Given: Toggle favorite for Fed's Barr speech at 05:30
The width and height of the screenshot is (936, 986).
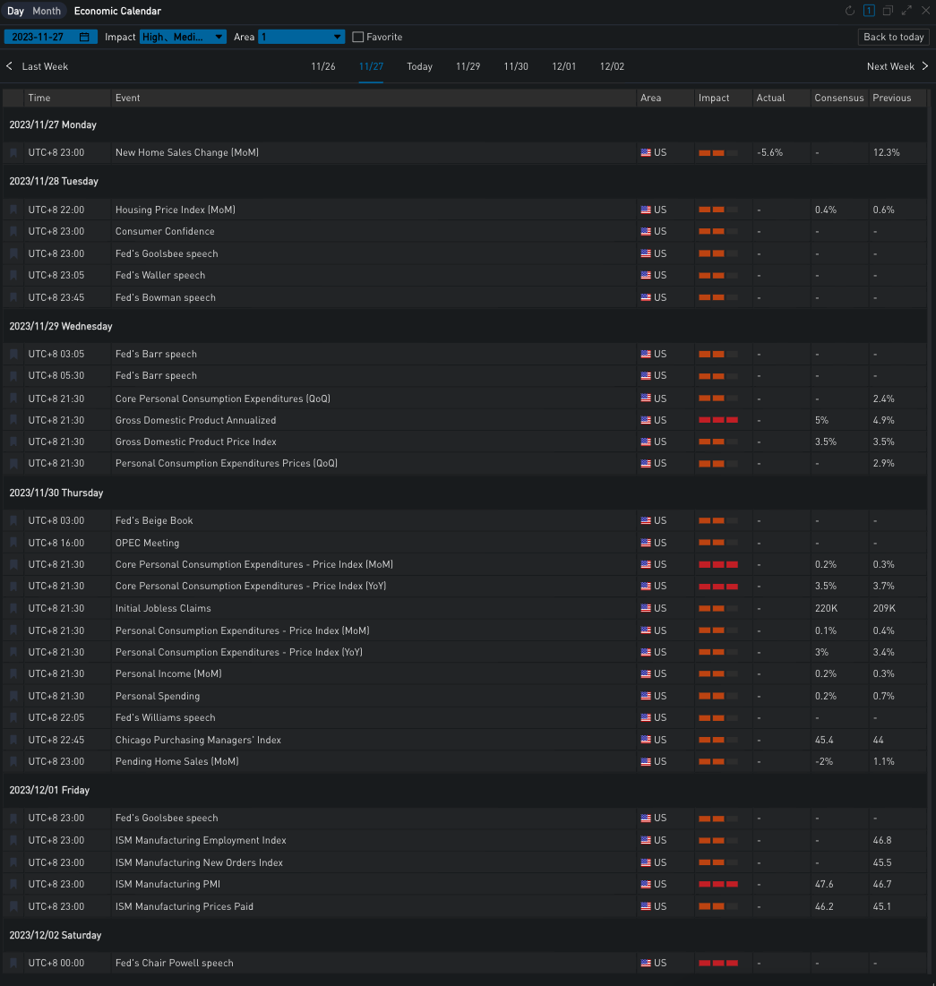Looking at the screenshot, I should point(13,376).
